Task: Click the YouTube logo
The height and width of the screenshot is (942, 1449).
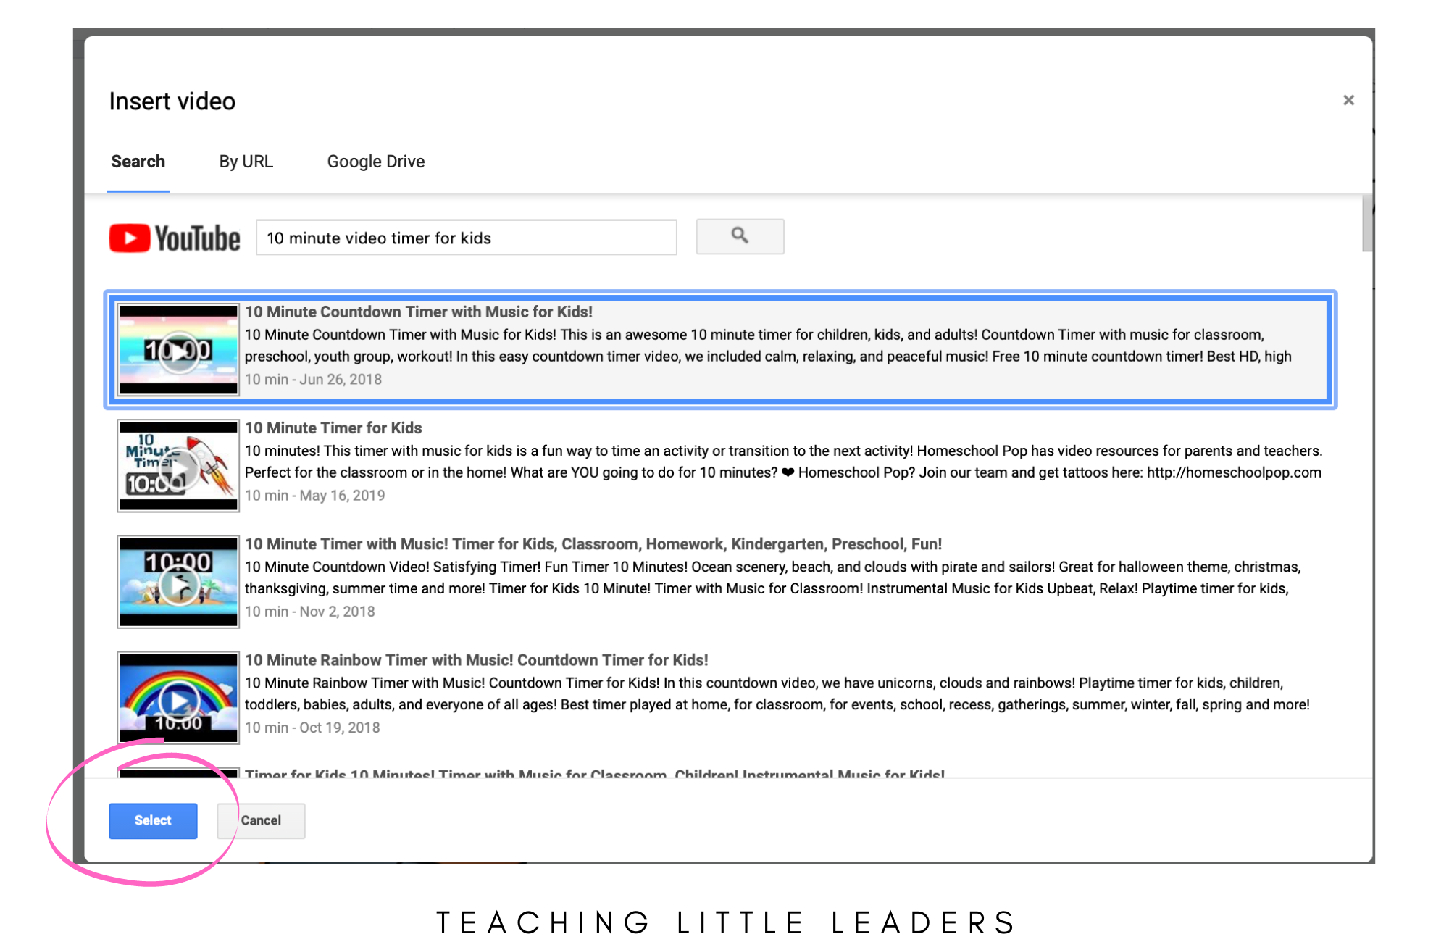Action: [x=175, y=238]
